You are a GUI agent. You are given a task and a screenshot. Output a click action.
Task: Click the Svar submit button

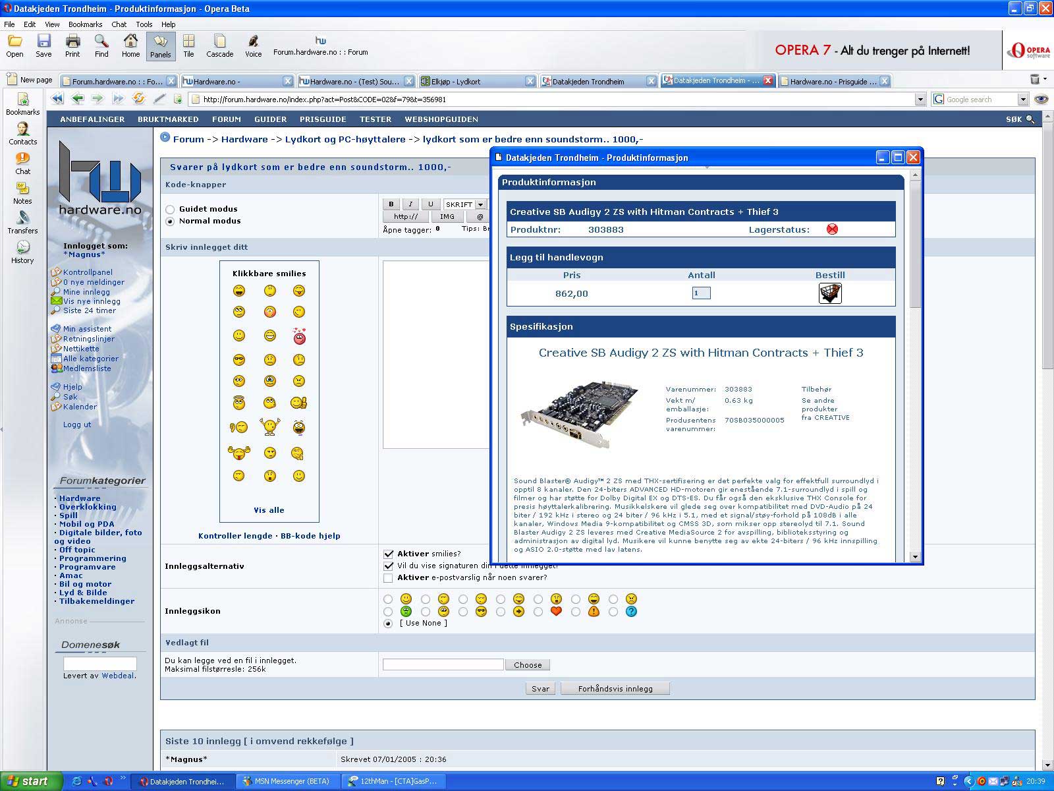click(x=541, y=689)
